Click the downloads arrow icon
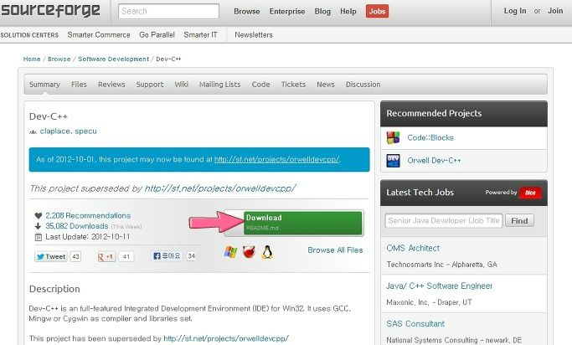 38,226
